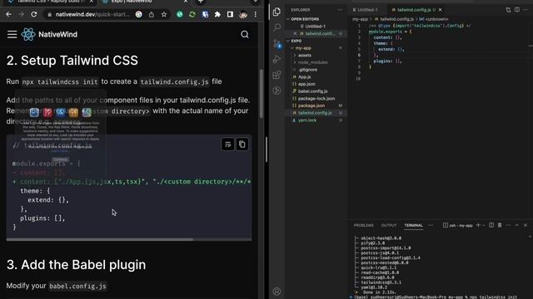Click the Explorer panel ellipsis menu
The height and width of the screenshot is (299, 533).
tap(340, 10)
